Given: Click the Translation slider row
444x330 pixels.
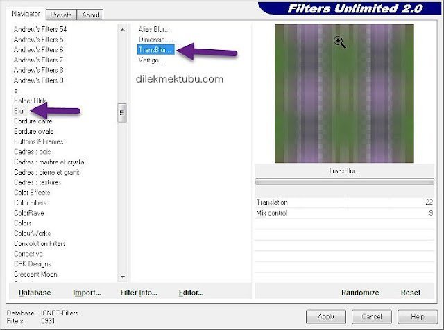Looking at the screenshot, I should (344, 202).
